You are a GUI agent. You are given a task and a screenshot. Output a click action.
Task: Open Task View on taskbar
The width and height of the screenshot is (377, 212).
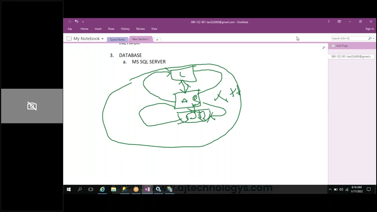click(x=91, y=189)
